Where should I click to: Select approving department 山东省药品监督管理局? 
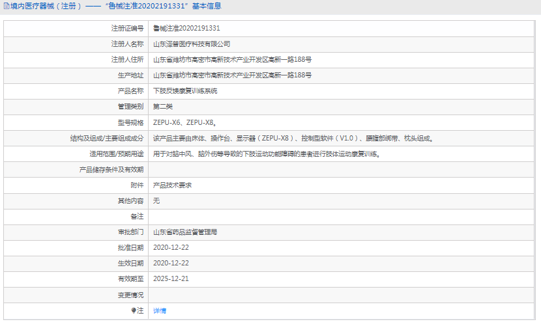tap(185, 232)
